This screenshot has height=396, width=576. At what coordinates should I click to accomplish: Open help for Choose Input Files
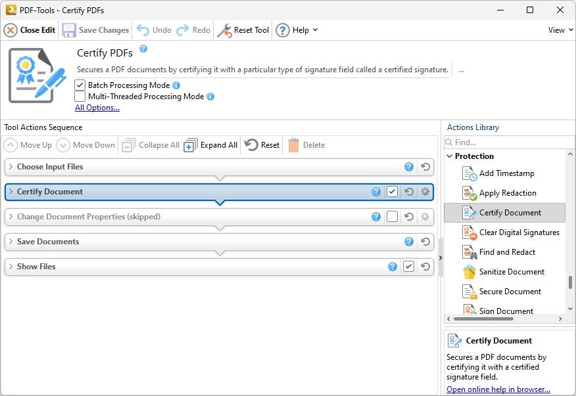point(409,167)
